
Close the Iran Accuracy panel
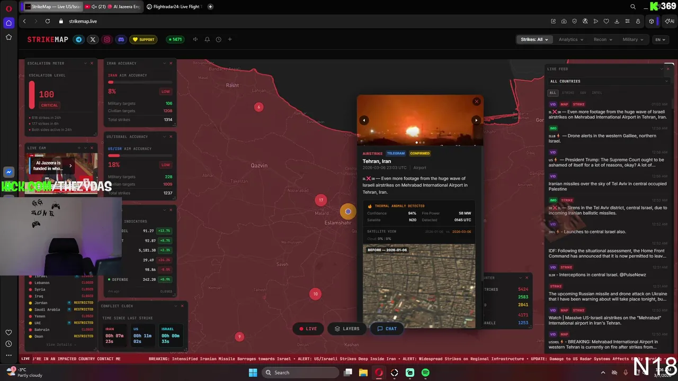coord(171,63)
